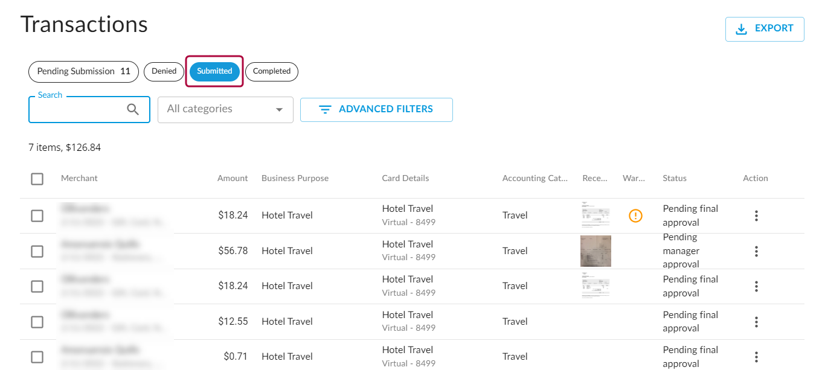Click the search magnifier icon
Viewport: 822px width, 370px height.
133,109
